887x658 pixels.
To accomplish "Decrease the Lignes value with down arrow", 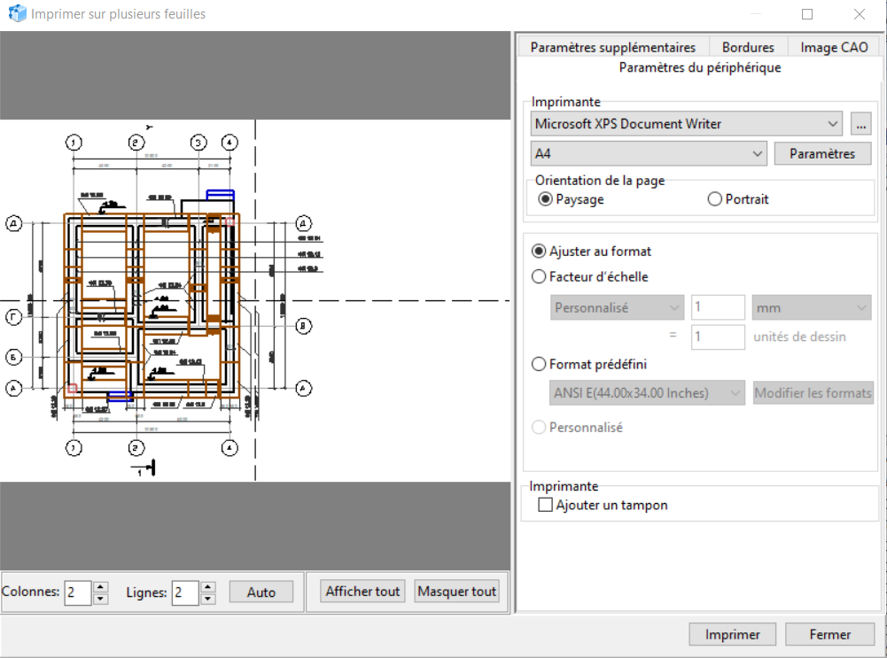I will coord(207,599).
